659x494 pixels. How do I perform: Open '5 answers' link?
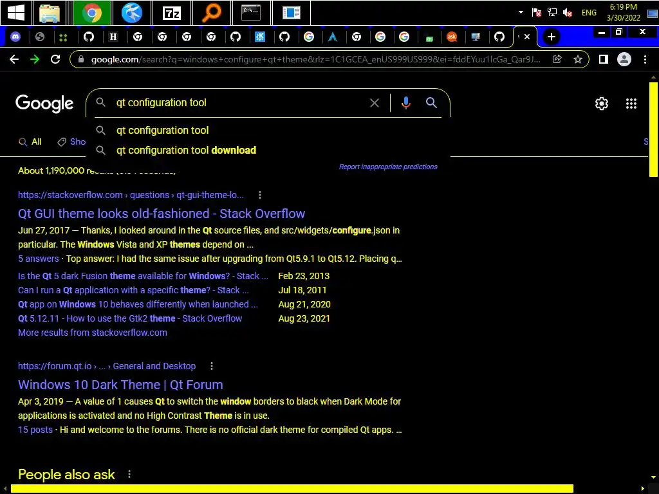38,259
